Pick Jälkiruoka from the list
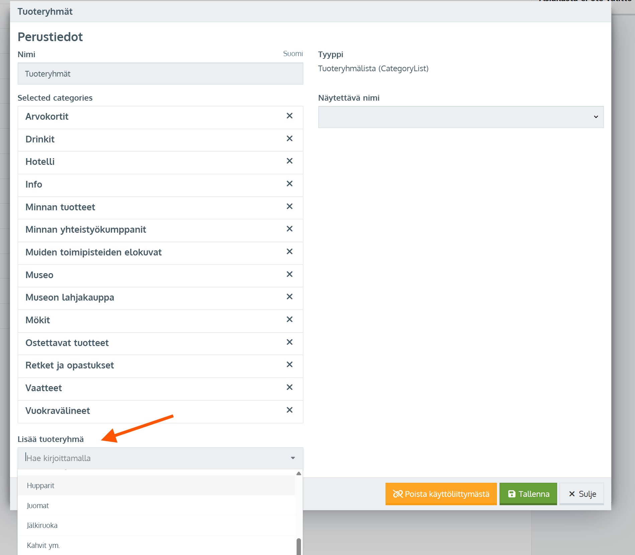 click(42, 525)
